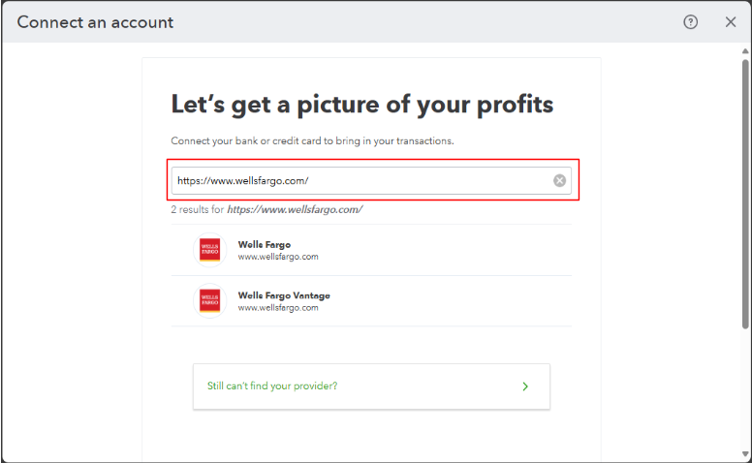Expand the provider help chevron arrow

pyautogui.click(x=525, y=386)
